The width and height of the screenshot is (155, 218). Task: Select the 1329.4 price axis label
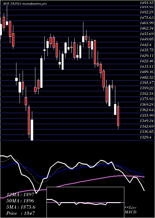[x=146, y=137]
